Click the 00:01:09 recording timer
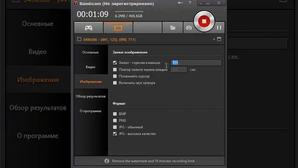 93,14
